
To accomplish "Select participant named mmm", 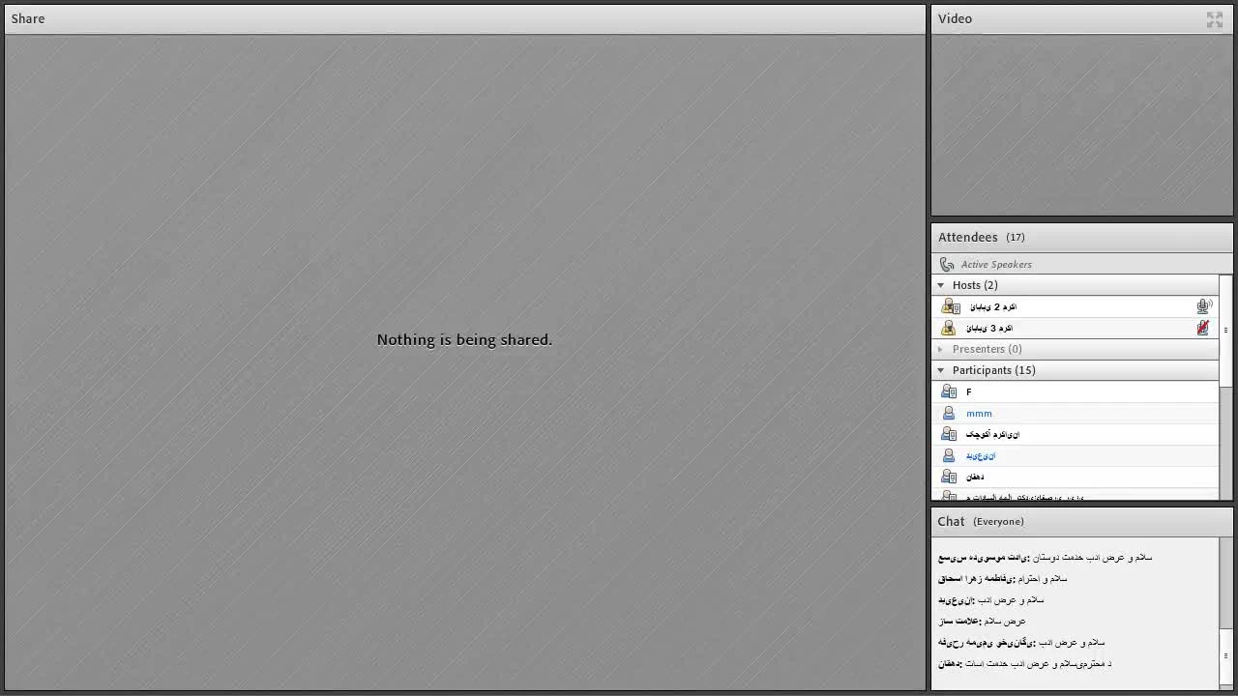I will (x=979, y=413).
